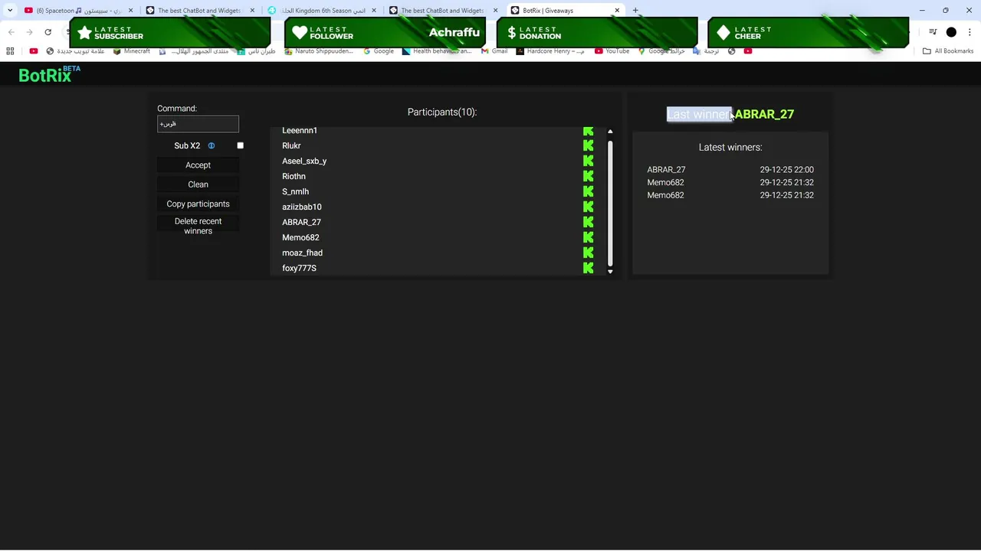
Task: Click the Kick icon beside moaz_fhad
Action: point(588,253)
